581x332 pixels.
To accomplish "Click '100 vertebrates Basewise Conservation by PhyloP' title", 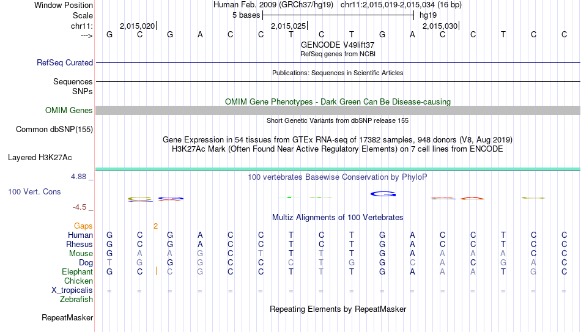I will 338,177.
